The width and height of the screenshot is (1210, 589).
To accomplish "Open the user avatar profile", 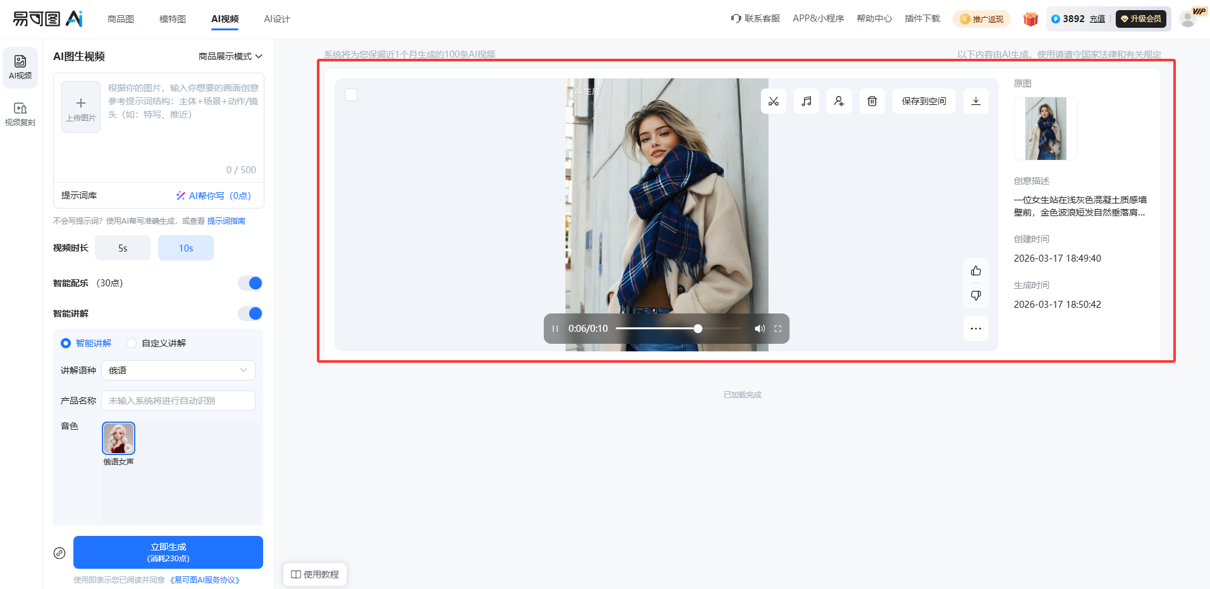I will coord(1188,19).
